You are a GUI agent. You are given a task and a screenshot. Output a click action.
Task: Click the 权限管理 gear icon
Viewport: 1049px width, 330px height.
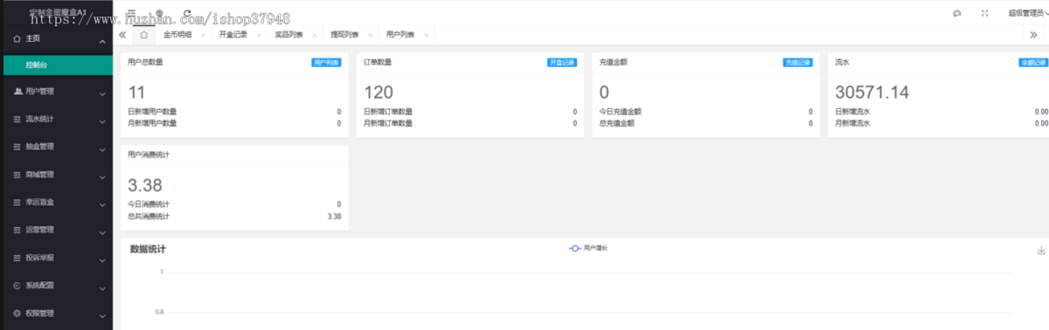coord(17,313)
